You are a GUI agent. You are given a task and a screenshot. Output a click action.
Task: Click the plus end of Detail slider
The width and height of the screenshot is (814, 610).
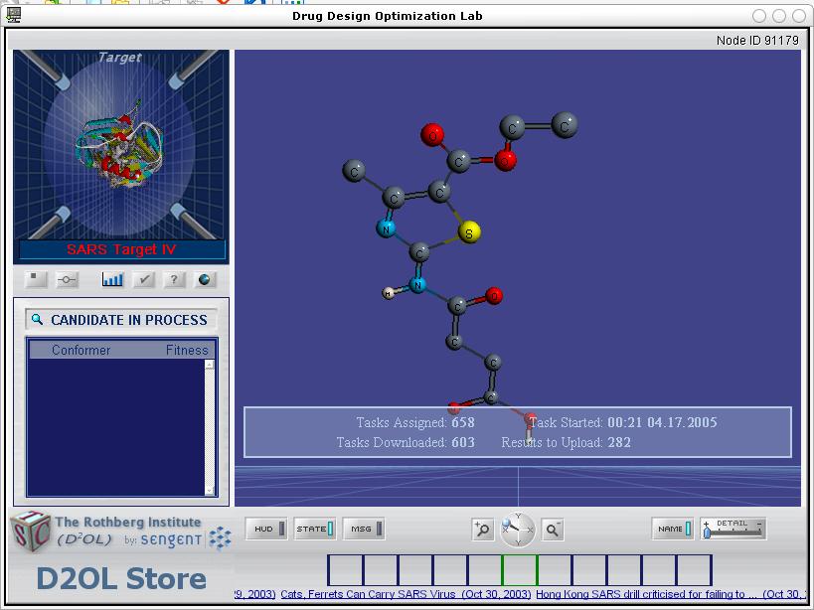706,524
